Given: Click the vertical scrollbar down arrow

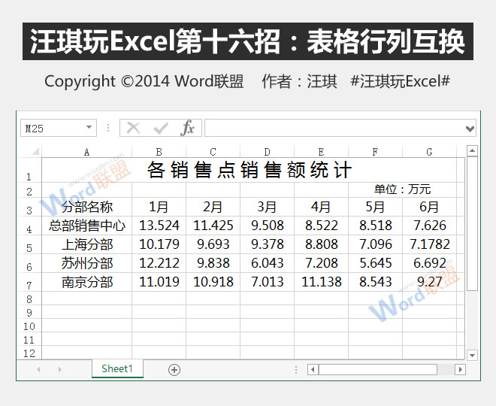Looking at the screenshot, I should coord(472,354).
